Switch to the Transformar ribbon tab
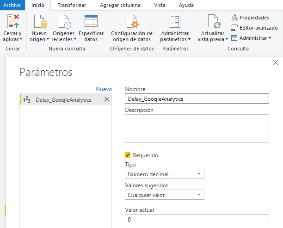 click(x=72, y=4)
